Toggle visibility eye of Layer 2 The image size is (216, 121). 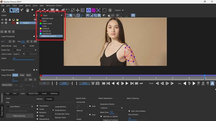point(2,23)
